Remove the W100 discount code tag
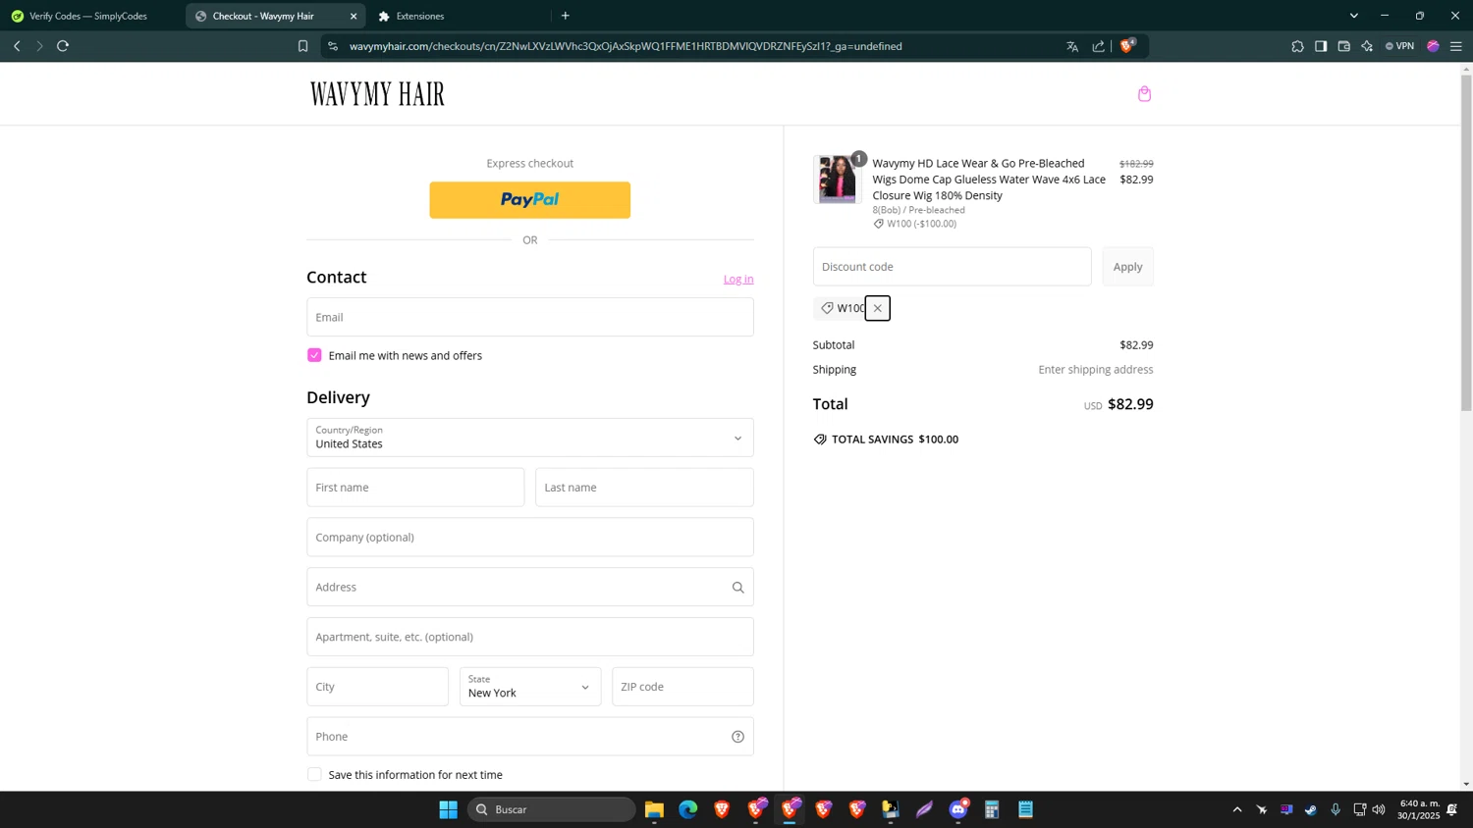The image size is (1473, 828). click(x=877, y=308)
